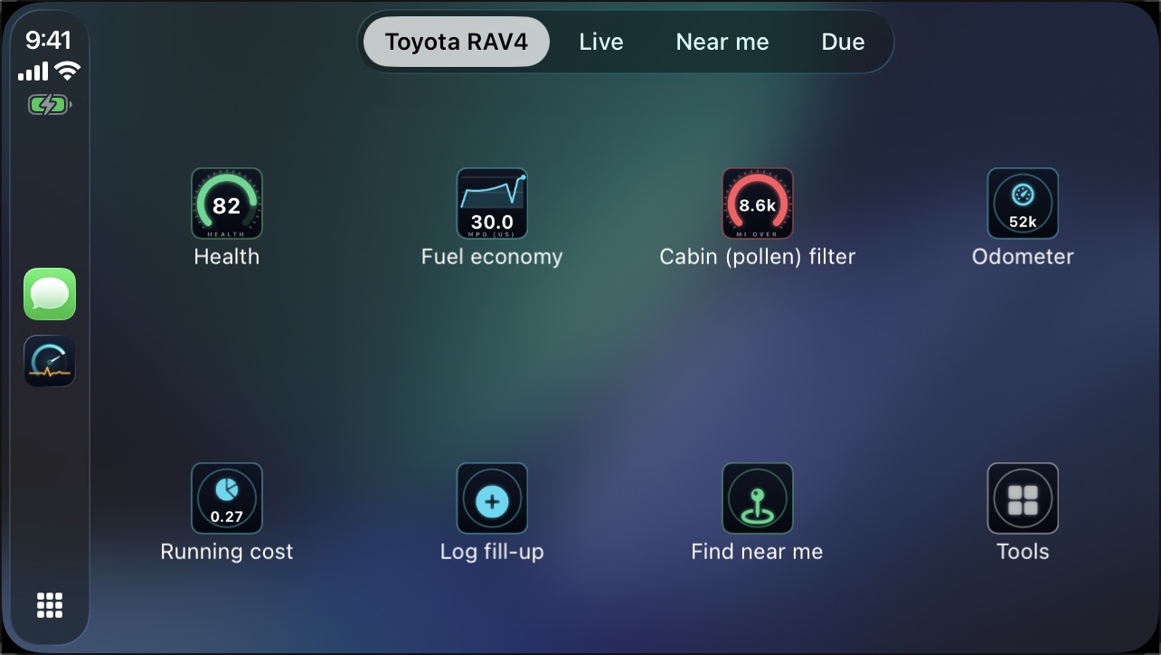Launch Messages from the sidebar
The image size is (1161, 655).
coord(50,294)
